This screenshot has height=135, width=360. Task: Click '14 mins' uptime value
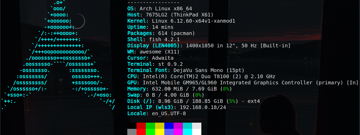163,27
